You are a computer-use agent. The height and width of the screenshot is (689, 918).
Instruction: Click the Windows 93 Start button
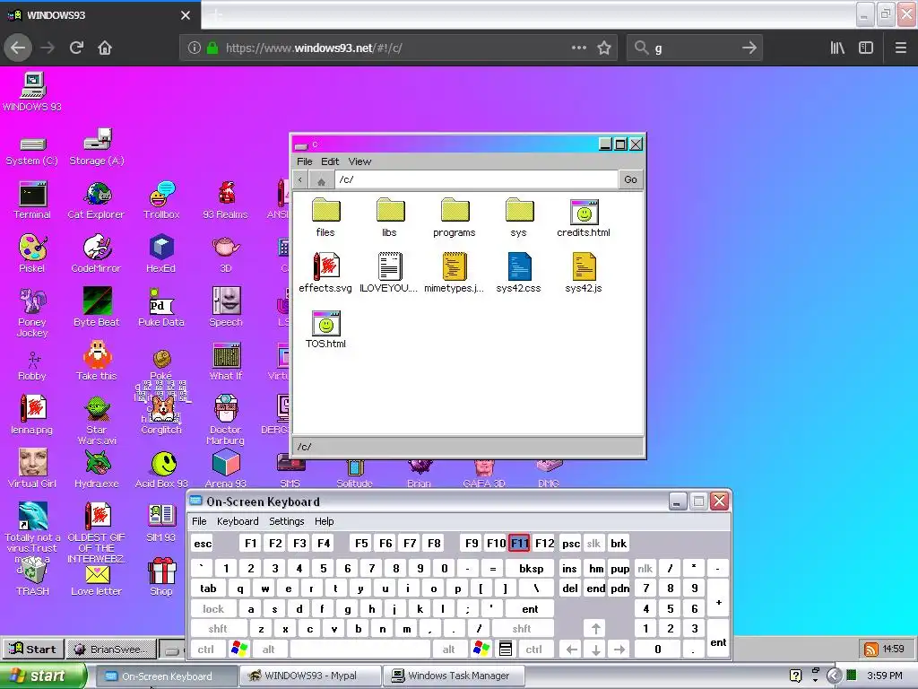tap(33, 650)
